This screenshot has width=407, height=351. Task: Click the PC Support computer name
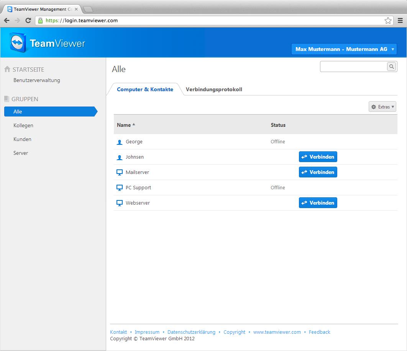pyautogui.click(x=138, y=188)
